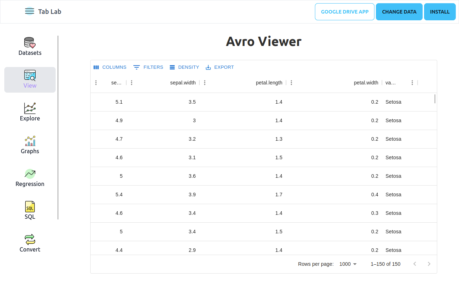
Task: Switch to the View panel
Action: 30,79
